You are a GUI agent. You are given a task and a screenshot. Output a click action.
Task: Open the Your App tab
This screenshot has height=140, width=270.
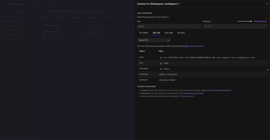[x=168, y=33]
